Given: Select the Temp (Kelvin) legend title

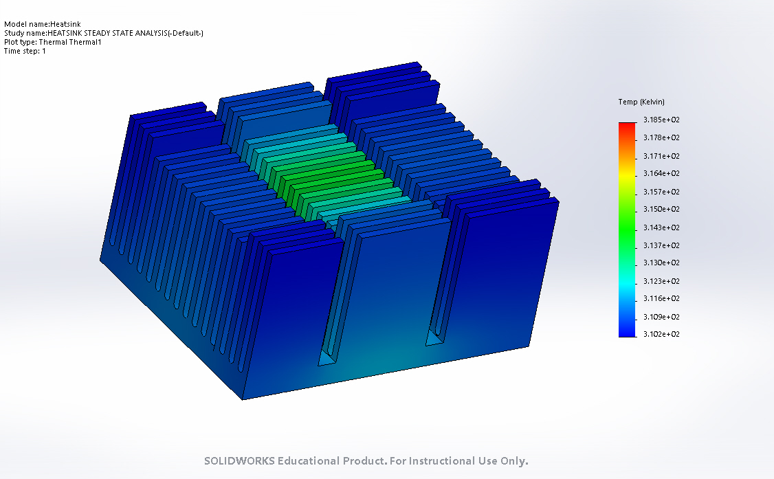Looking at the screenshot, I should (641, 102).
